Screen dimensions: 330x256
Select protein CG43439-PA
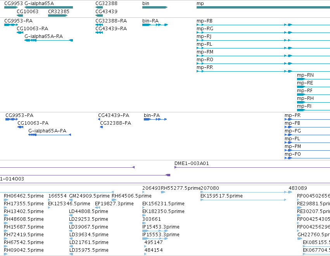[x=99, y=119]
